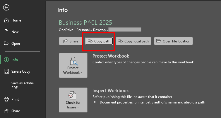Click the Open folder icon in sidebar
Viewport: 221px width, 118px height.
(x=6, y=44)
